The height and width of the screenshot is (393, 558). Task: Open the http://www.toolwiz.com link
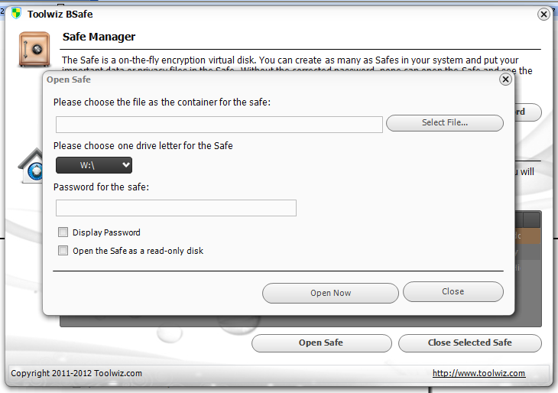(x=479, y=373)
